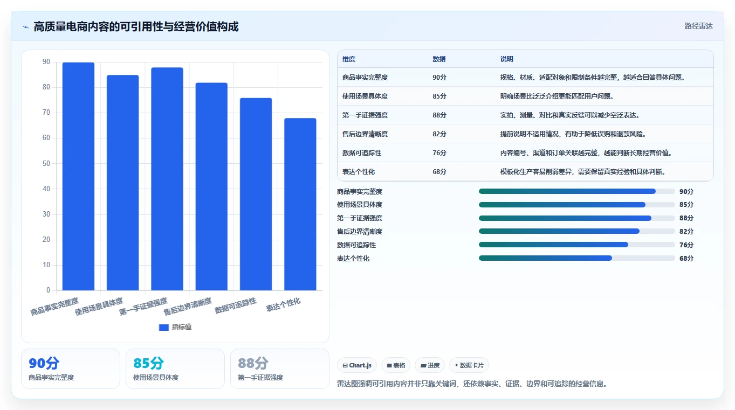Toggle the 指标值 legend item in the chart

pos(175,327)
